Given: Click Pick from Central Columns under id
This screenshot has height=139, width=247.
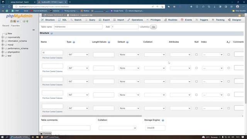Looking at the screenshot, I should point(52,58).
